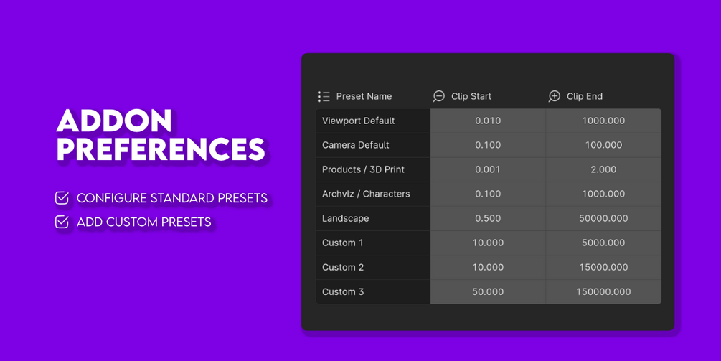This screenshot has width=721, height=361.
Task: Click Landscape Clip End value 50000.000
Action: (x=603, y=218)
